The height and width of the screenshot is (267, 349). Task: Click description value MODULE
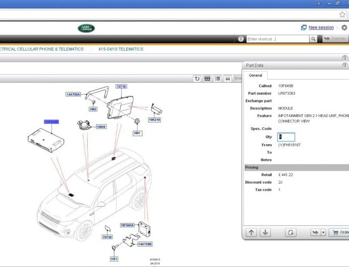point(285,108)
